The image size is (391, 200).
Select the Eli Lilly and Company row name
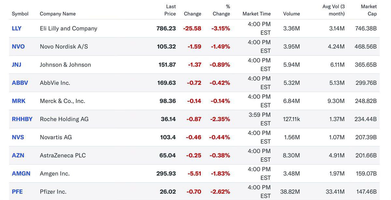68,28
